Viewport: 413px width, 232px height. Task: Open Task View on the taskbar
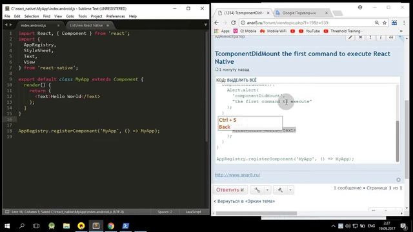pos(36,226)
